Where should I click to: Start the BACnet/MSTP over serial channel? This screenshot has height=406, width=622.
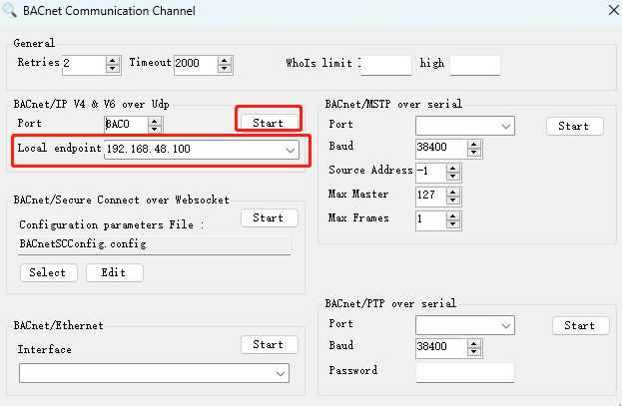point(575,126)
